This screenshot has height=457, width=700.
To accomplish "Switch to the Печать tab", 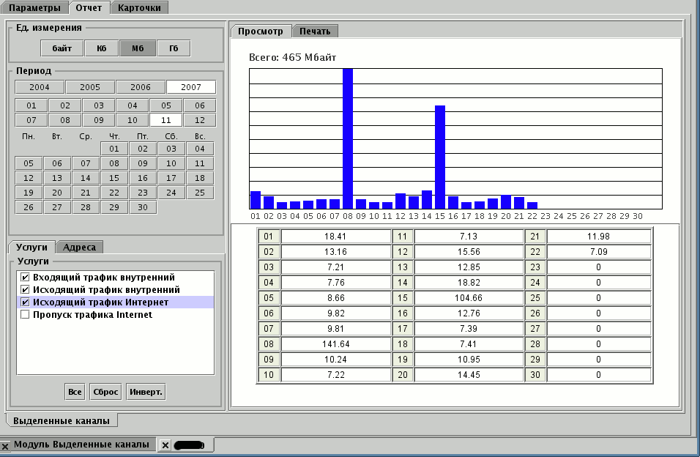I will pos(315,31).
